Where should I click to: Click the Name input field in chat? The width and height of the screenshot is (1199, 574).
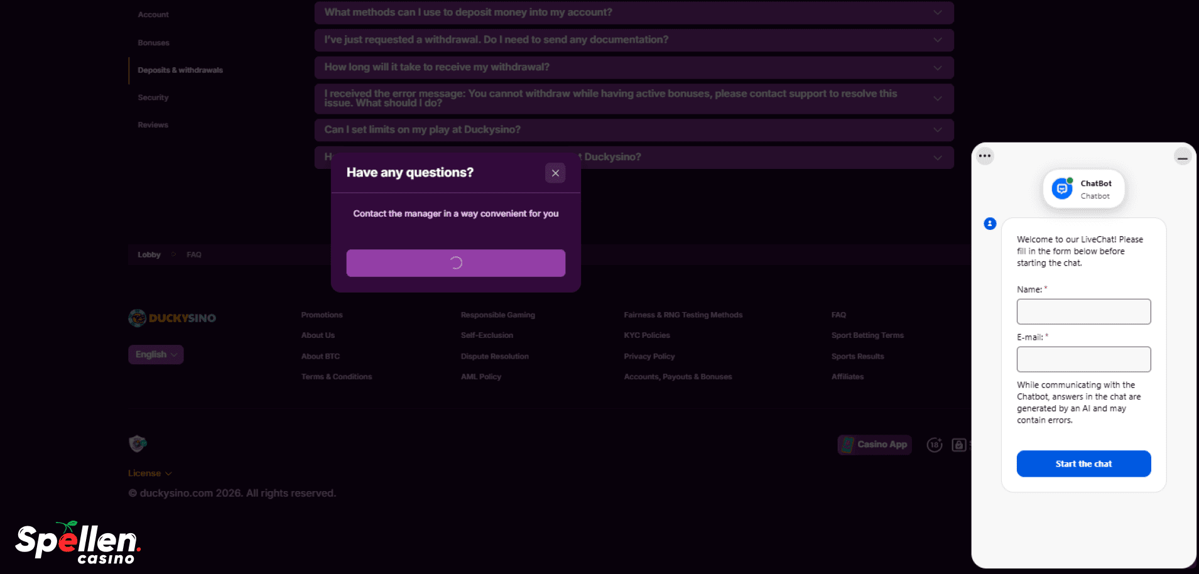coord(1083,311)
